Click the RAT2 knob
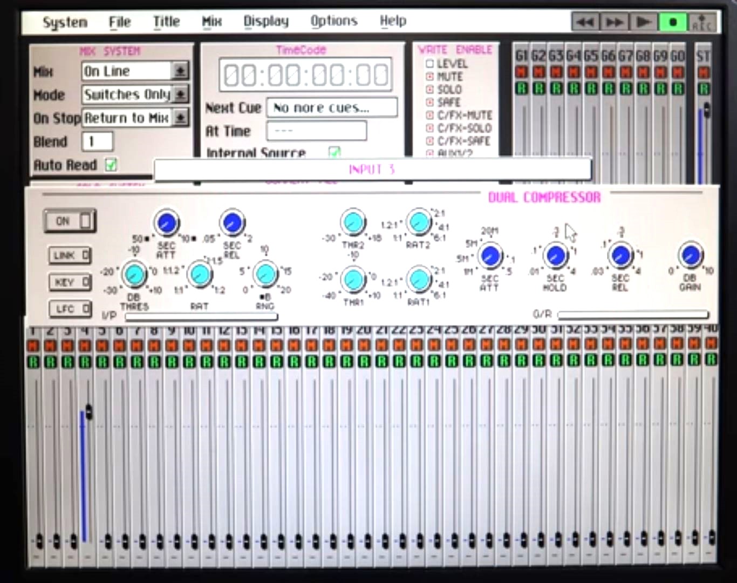Image resolution: width=737 pixels, height=583 pixels. (419, 222)
